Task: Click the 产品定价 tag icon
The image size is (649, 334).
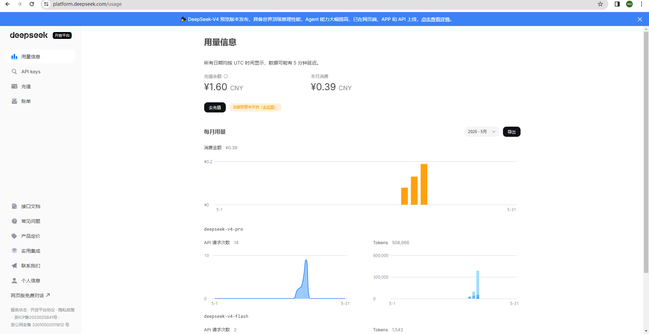Action: pyautogui.click(x=14, y=236)
